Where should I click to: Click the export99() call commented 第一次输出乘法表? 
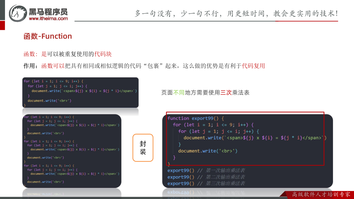206,171
